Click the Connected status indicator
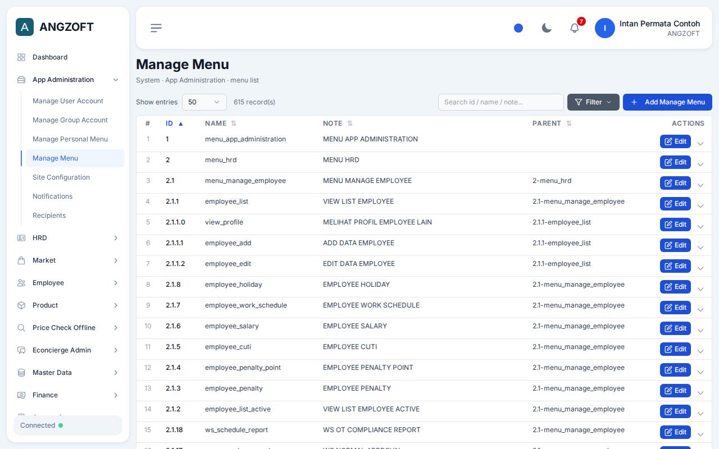719x449 pixels. tap(68, 425)
